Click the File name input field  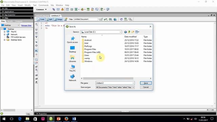coord(114,83)
